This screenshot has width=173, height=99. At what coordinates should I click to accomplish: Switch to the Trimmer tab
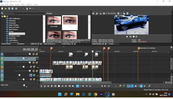coord(111,44)
